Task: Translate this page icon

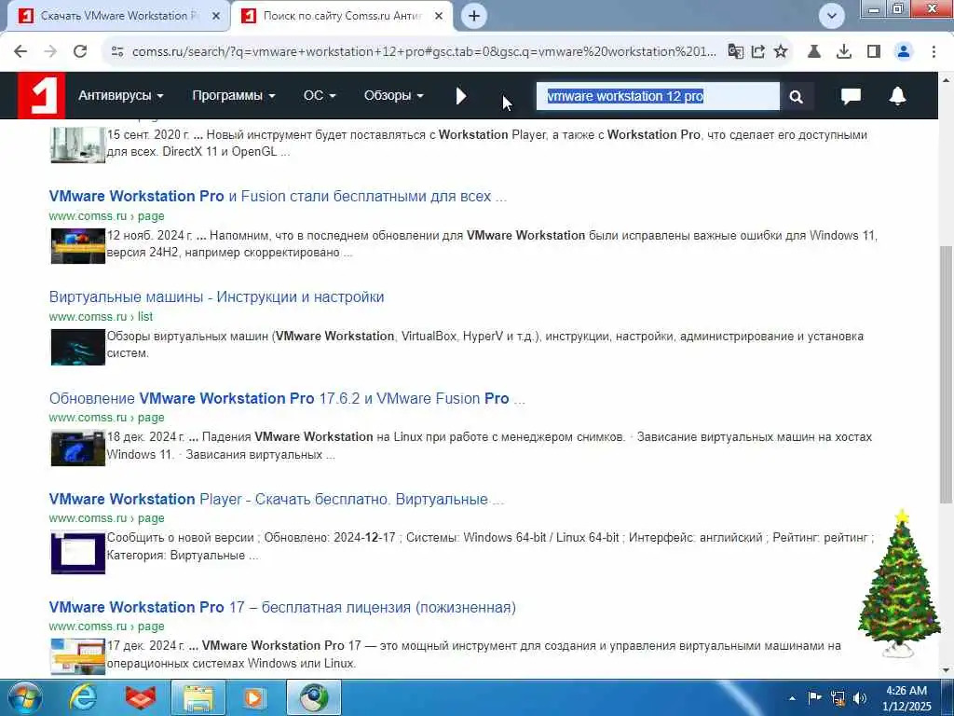Action: tap(736, 52)
